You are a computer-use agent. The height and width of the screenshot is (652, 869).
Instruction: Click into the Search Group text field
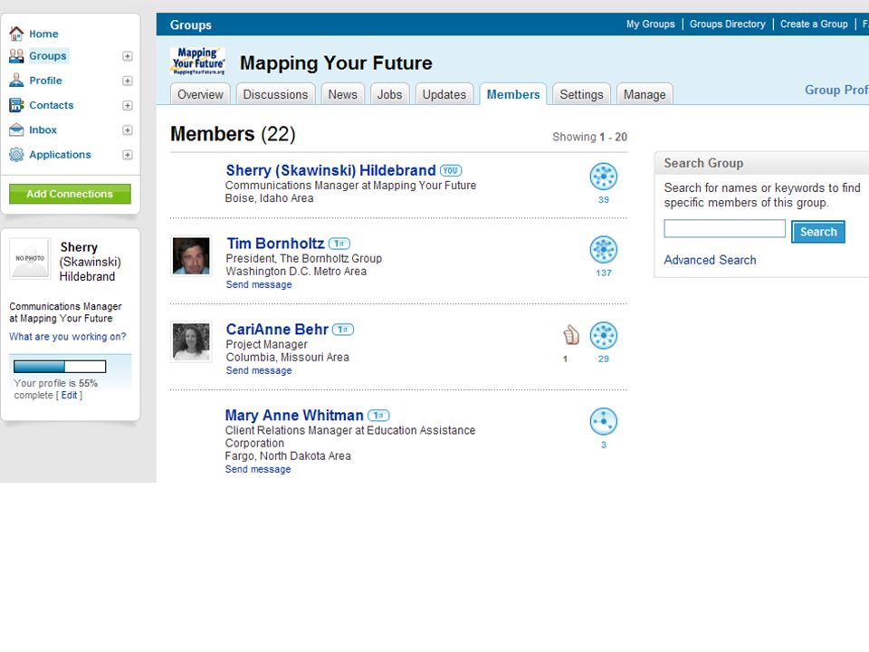(x=725, y=229)
